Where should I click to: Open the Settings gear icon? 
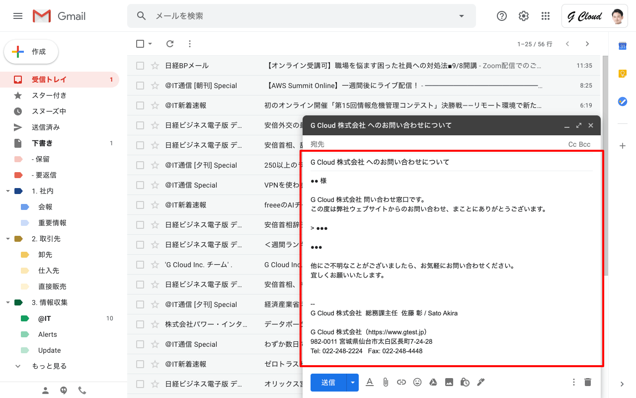point(524,16)
